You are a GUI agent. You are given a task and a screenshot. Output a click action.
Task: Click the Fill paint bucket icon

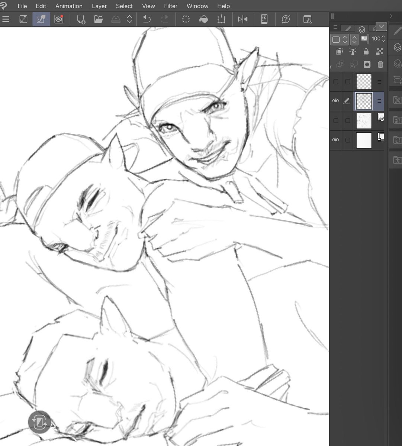point(203,19)
